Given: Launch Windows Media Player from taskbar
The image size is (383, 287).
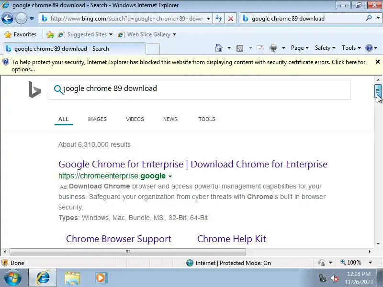Looking at the screenshot, I should (x=101, y=278).
